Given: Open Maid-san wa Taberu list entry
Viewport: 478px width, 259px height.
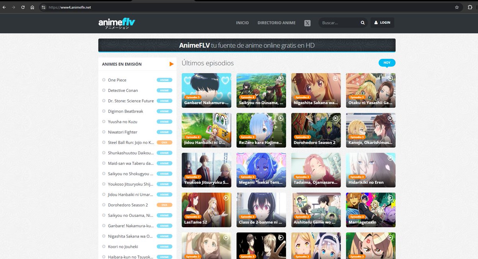Looking at the screenshot, I should [x=131, y=163].
